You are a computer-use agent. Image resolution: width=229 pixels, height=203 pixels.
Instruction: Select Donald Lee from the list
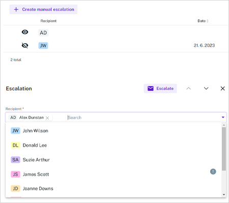[113, 145]
